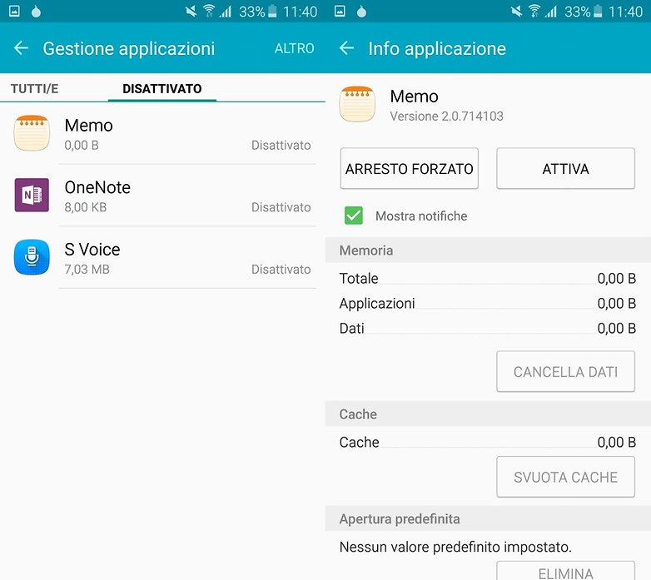Tap the Applicazioni memory row
This screenshot has height=580, width=651.
coord(488,303)
